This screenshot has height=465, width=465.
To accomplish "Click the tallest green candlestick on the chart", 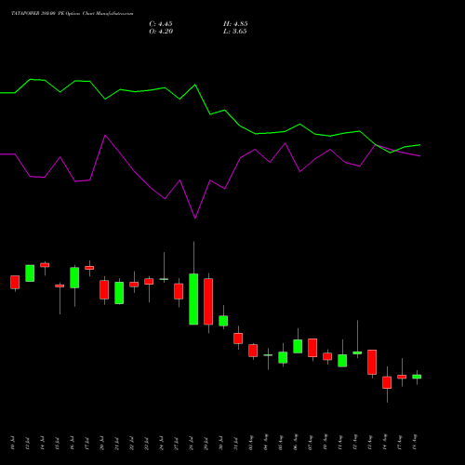I will (193, 299).
